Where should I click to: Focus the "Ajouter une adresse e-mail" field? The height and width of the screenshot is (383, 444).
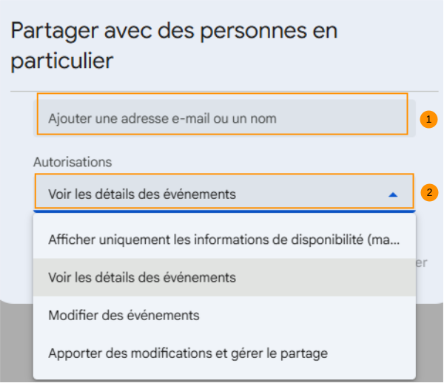click(x=222, y=118)
